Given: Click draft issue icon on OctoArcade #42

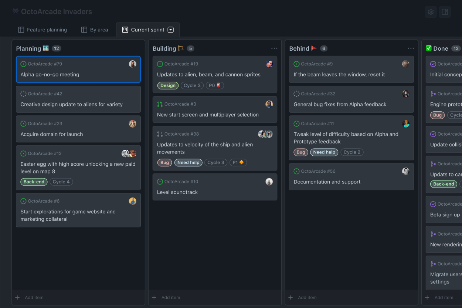Looking at the screenshot, I should pyautogui.click(x=23, y=94).
